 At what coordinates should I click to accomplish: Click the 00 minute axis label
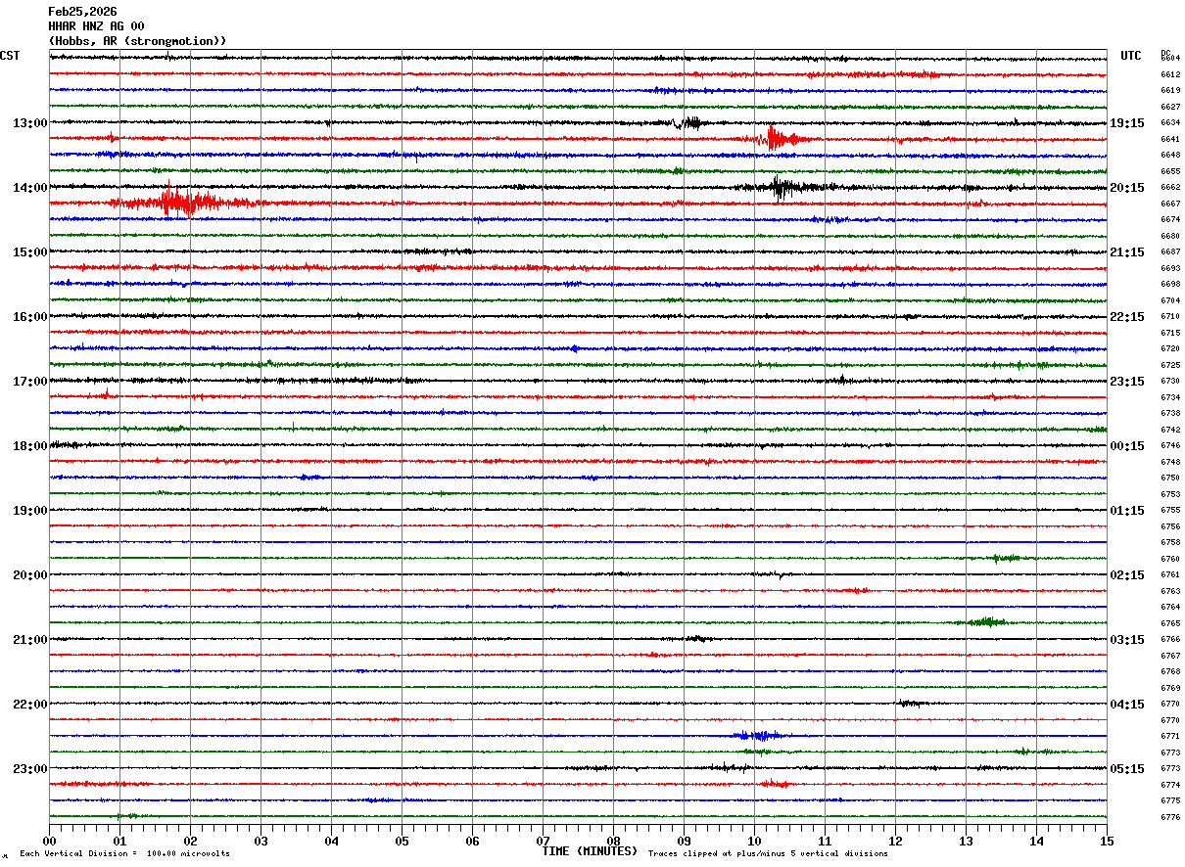tap(49, 841)
